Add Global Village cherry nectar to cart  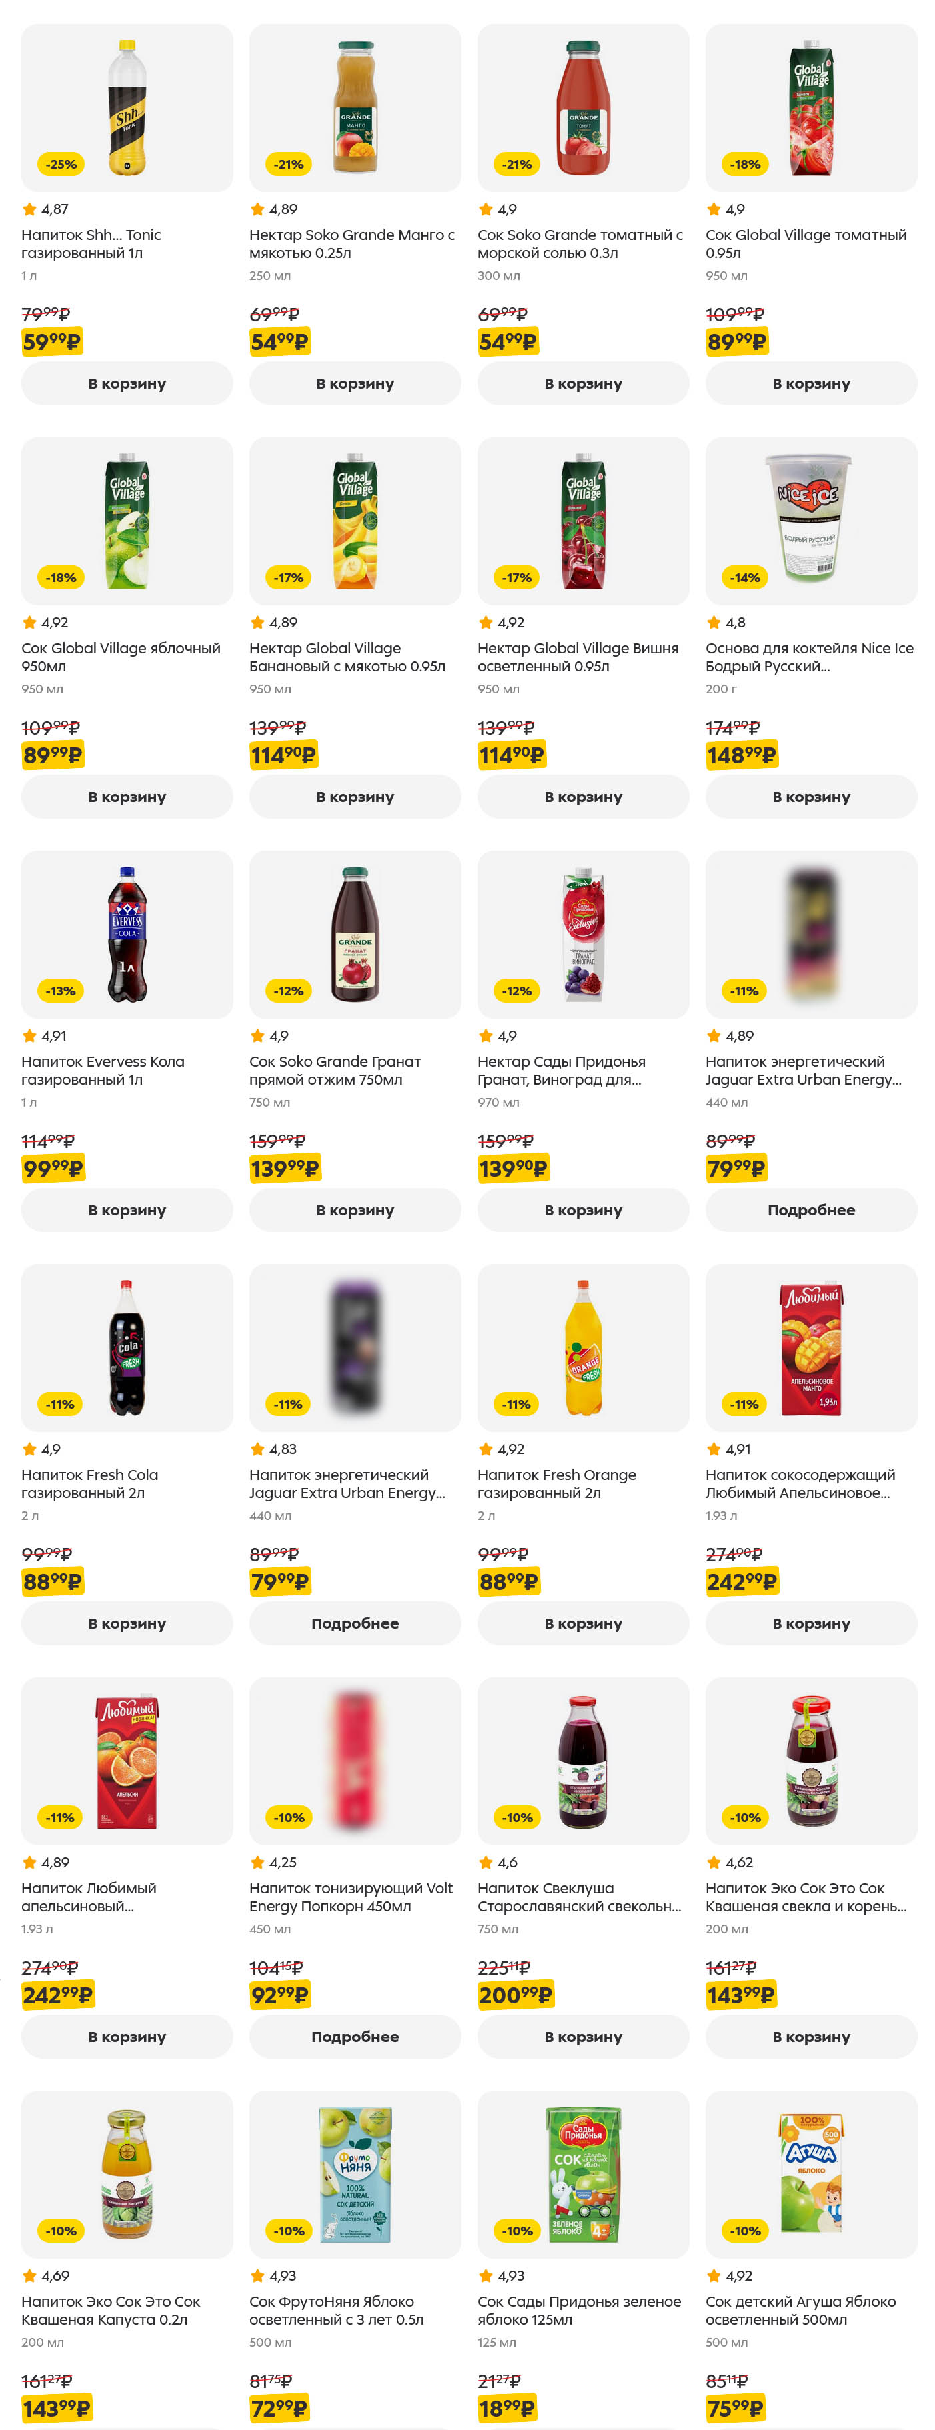pos(582,797)
